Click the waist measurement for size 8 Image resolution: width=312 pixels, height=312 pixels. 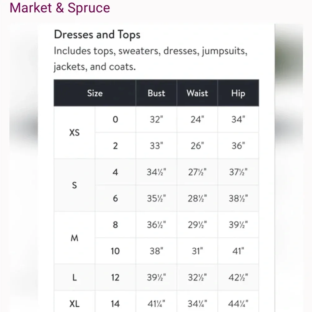pyautogui.click(x=197, y=225)
